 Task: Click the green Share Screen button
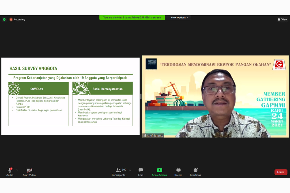(159, 172)
